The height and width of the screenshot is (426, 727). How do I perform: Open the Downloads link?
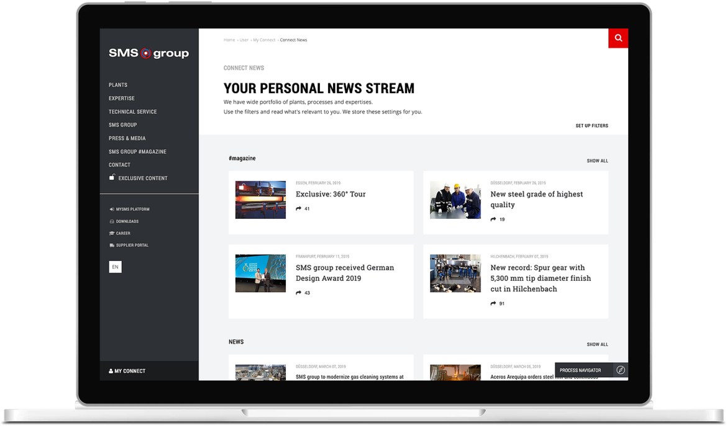(x=127, y=221)
